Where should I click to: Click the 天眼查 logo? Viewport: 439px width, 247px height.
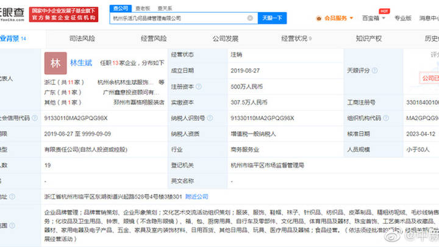(x=12, y=14)
